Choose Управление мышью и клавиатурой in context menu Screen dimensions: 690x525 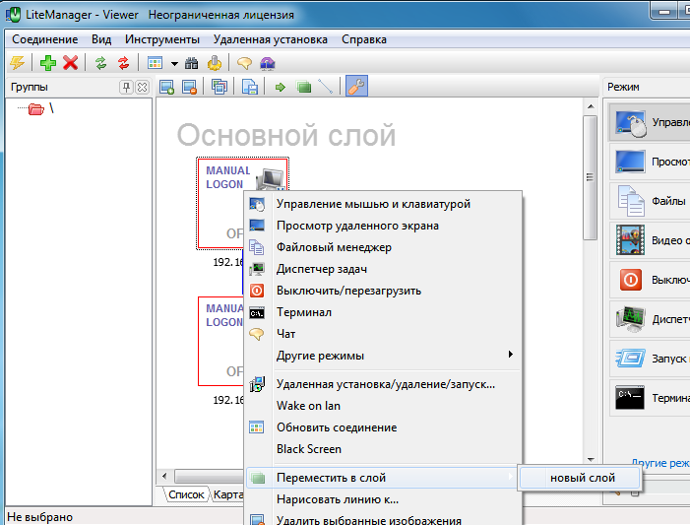pos(383,204)
